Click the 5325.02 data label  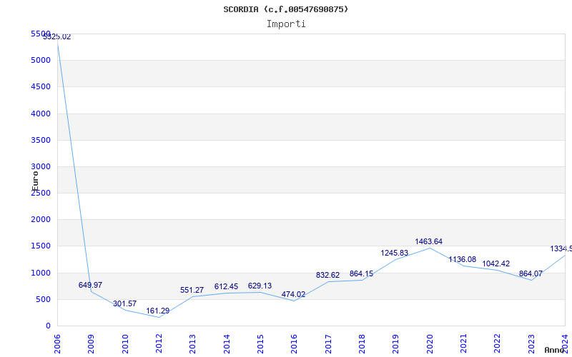tap(57, 37)
